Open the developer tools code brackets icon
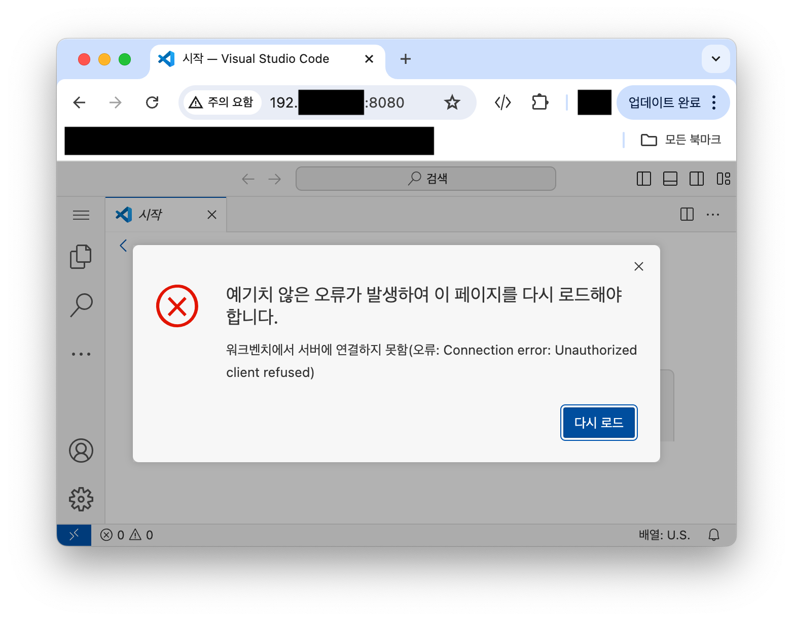Image resolution: width=793 pixels, height=621 pixels. coord(502,102)
